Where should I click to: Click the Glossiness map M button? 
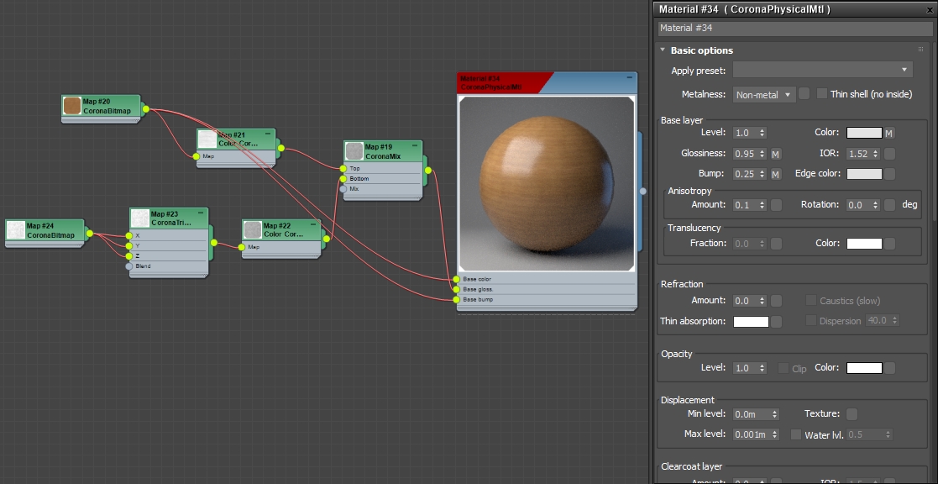click(776, 155)
